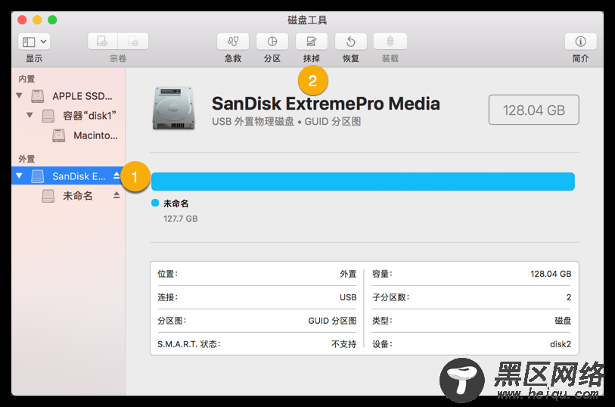615x407 pixels.
Task: Click the 未命名 partition label below bar
Action: point(175,203)
